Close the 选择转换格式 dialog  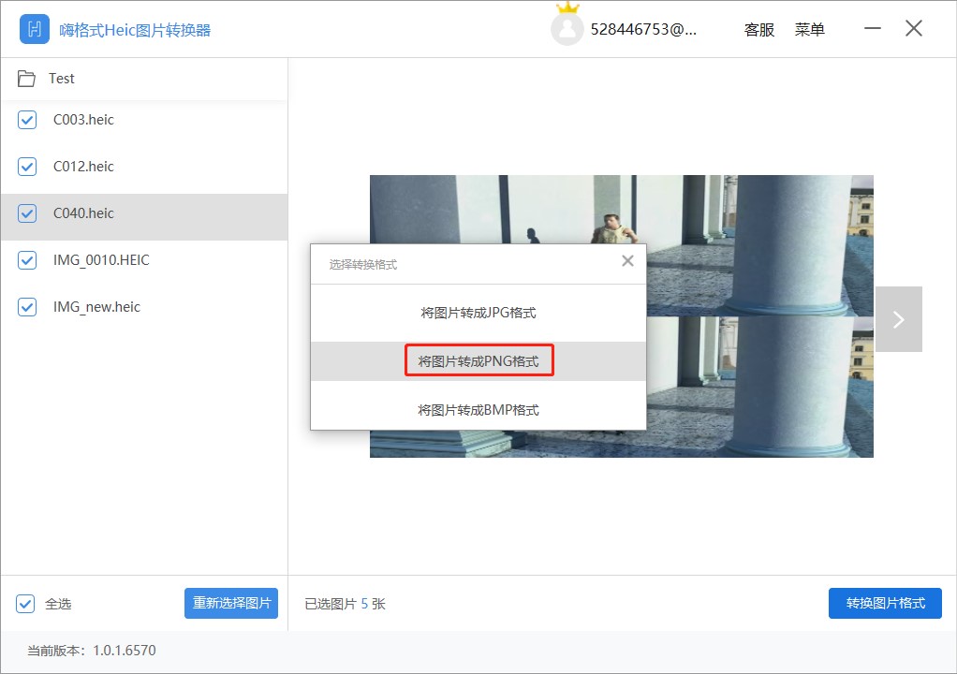[x=627, y=261]
